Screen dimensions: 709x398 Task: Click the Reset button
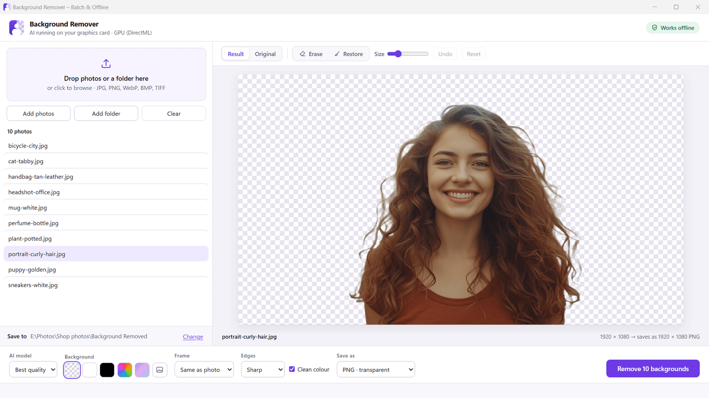pyautogui.click(x=473, y=54)
